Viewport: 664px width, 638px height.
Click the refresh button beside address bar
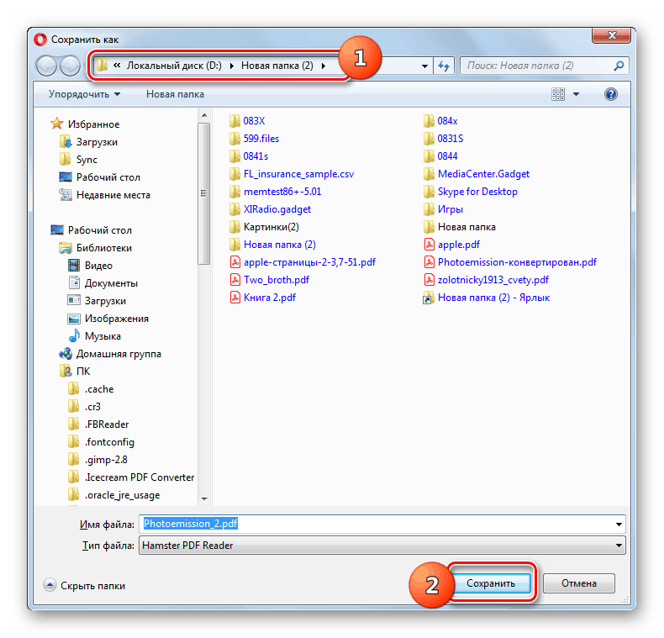(x=444, y=66)
